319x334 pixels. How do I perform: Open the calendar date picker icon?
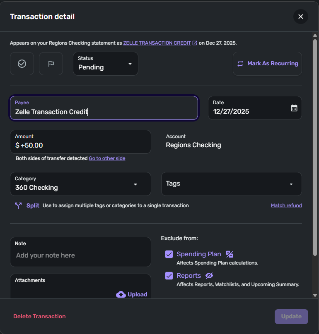coord(294,108)
